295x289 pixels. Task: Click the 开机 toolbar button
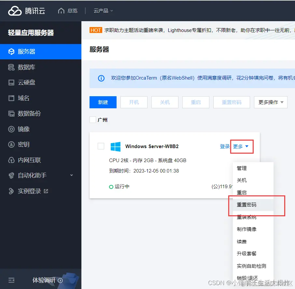[x=134, y=102]
